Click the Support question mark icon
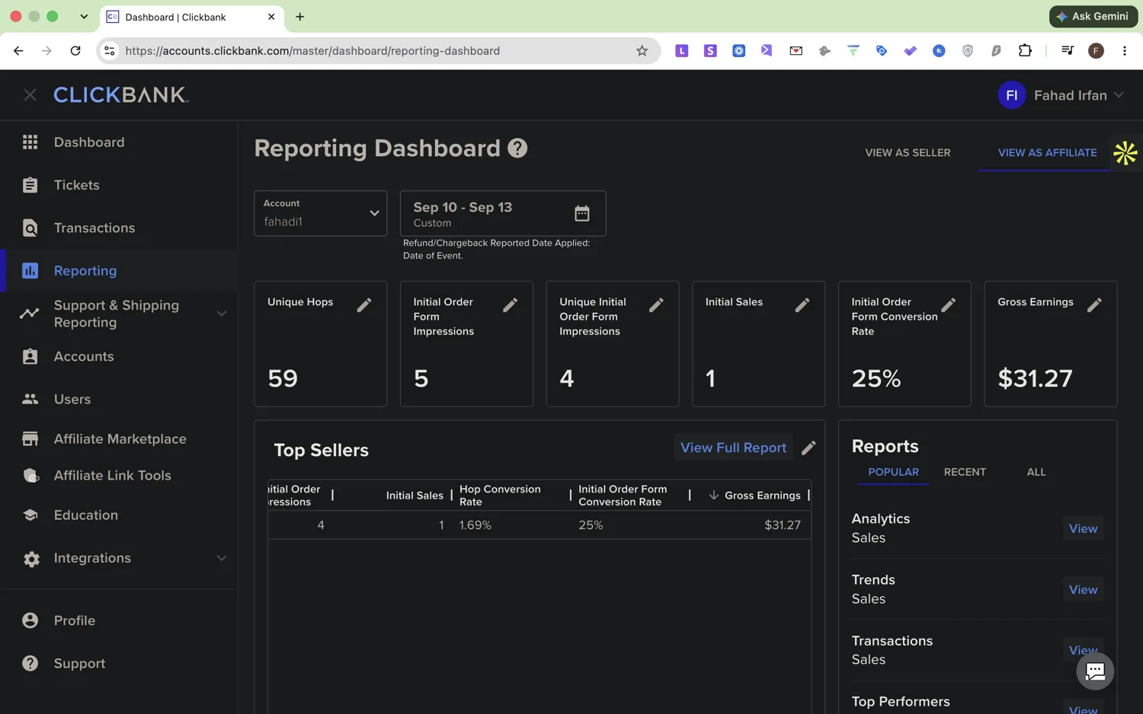 point(30,663)
